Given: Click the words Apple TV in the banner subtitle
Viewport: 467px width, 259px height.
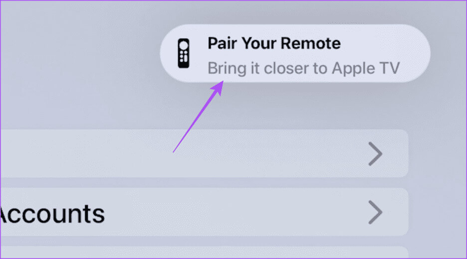Looking at the screenshot, I should [366, 69].
